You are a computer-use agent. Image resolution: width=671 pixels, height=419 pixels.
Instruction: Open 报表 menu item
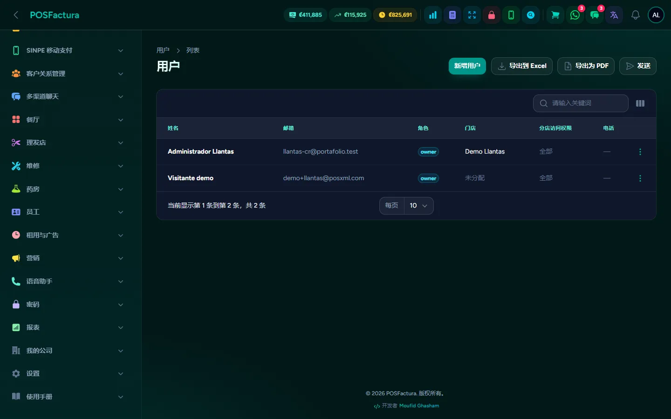pos(68,327)
